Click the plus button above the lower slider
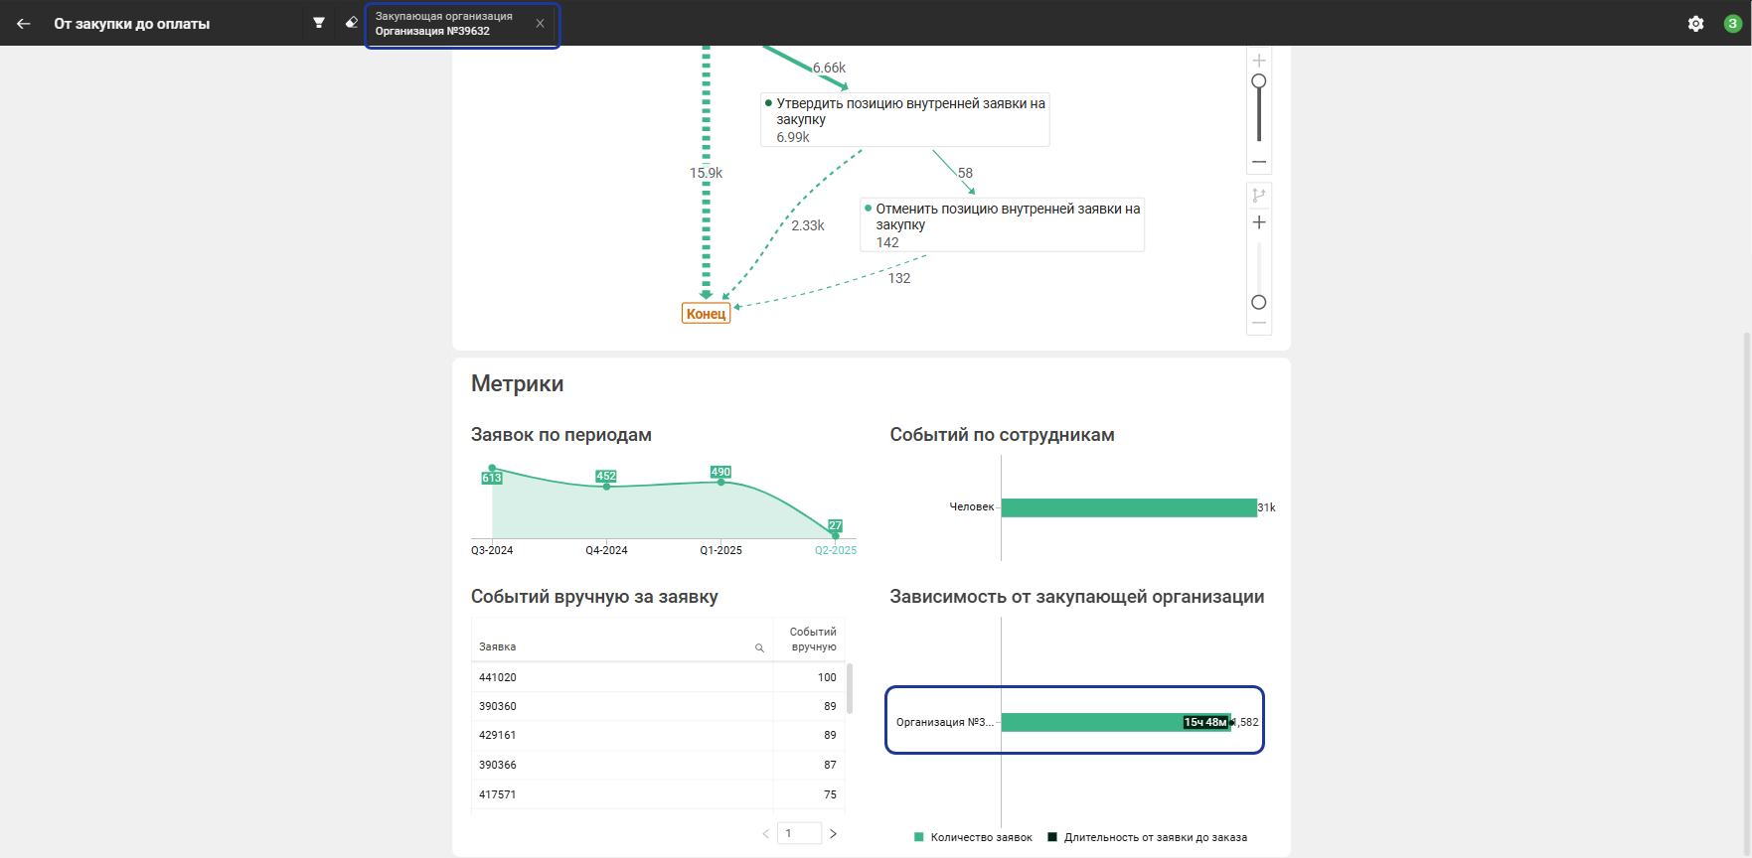This screenshot has width=1752, height=858. (1259, 222)
